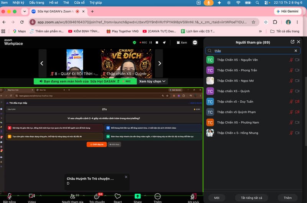
Task: Toggle video for Thập chiến x5 - Duy Tuấn
Action: (297, 101)
